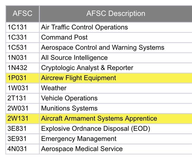
Task: Click the Vehicle Operations entry
Action: 69,98
